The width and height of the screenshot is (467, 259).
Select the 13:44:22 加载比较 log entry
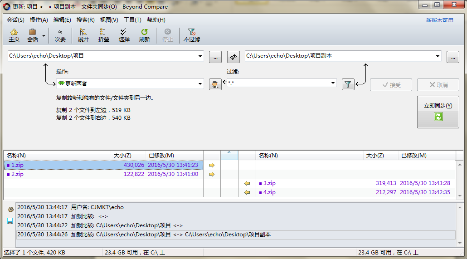point(236,225)
